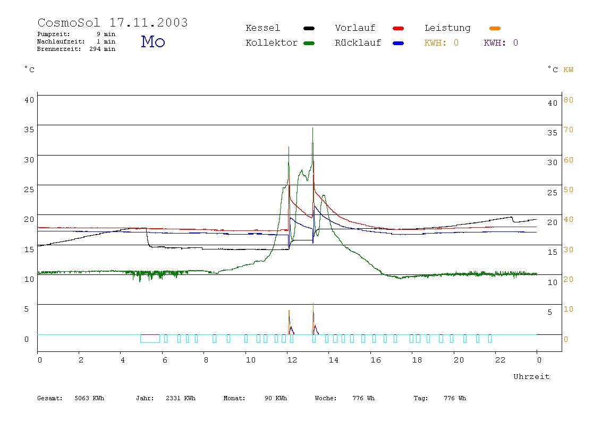
Task: Click hour 18 on the time axis
Action: tap(417, 360)
